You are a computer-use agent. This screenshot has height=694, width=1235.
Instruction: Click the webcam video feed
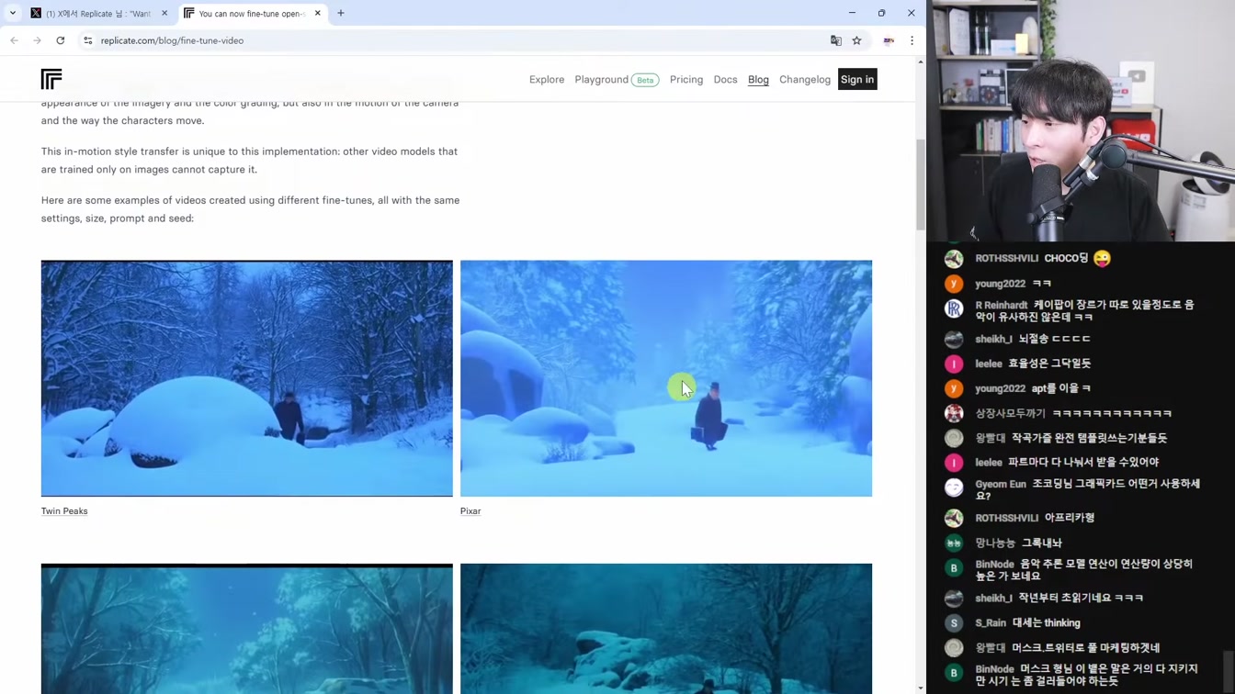click(x=1081, y=120)
